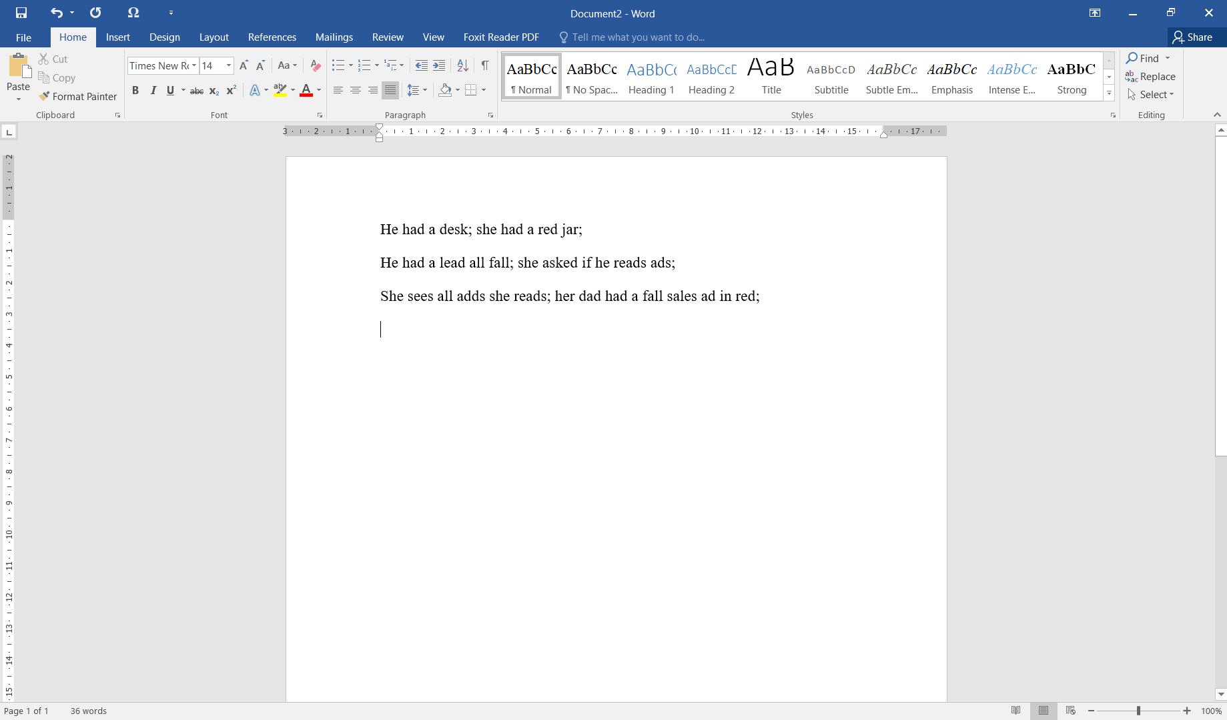Toggle Underline formatting
1227x720 pixels.
pyautogui.click(x=170, y=90)
